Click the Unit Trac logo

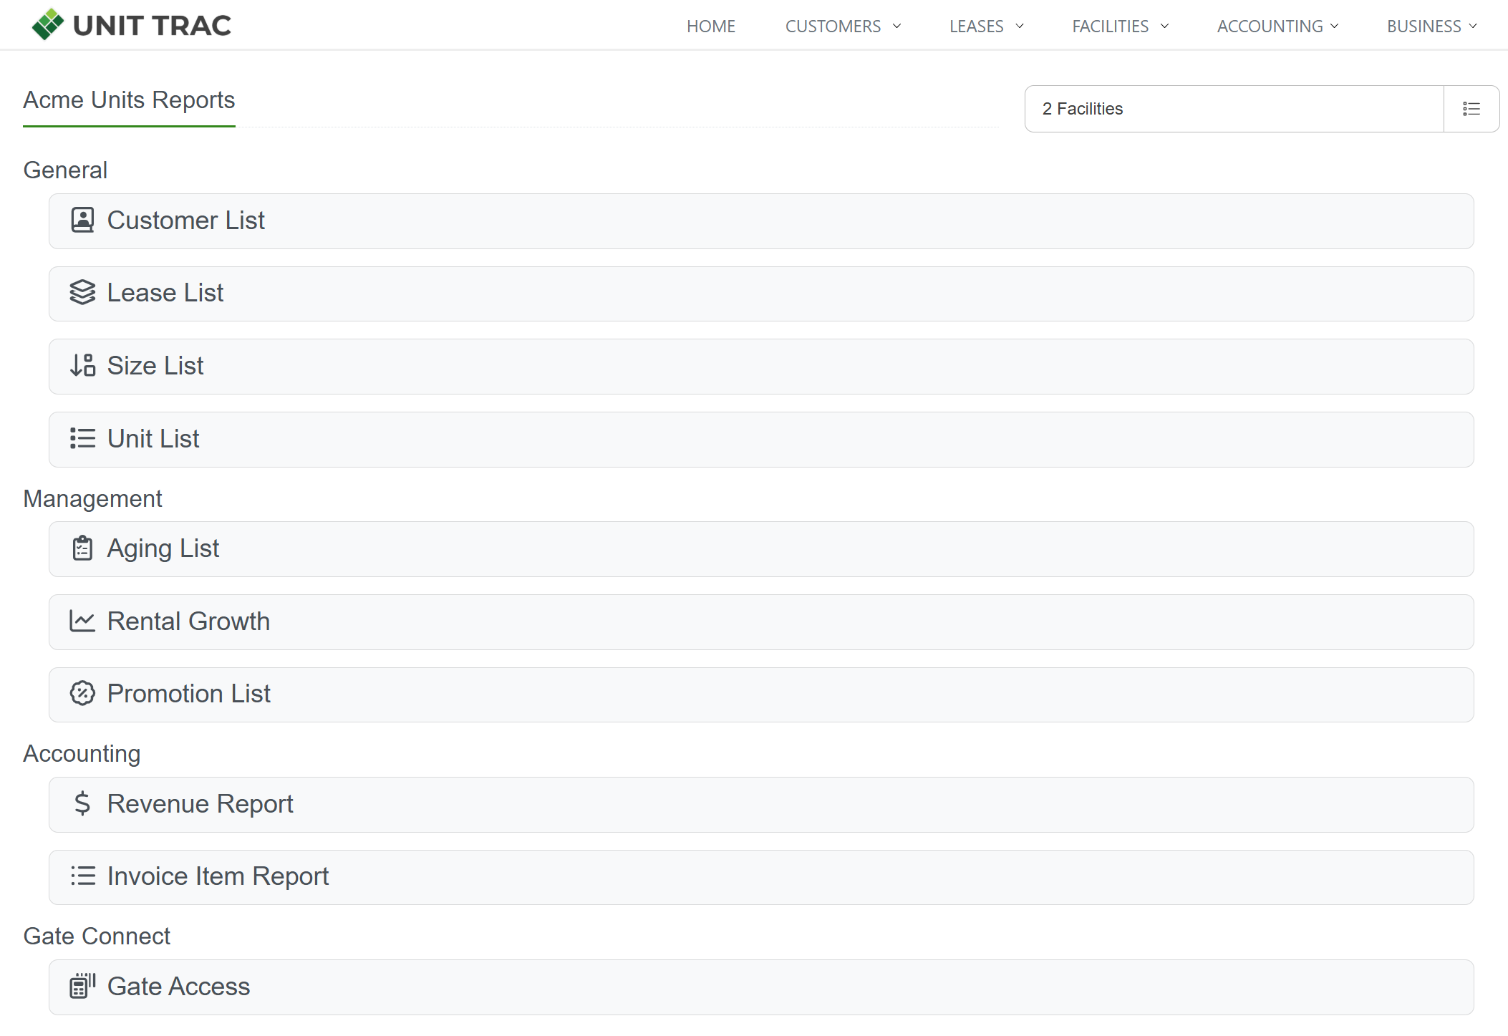click(x=131, y=25)
